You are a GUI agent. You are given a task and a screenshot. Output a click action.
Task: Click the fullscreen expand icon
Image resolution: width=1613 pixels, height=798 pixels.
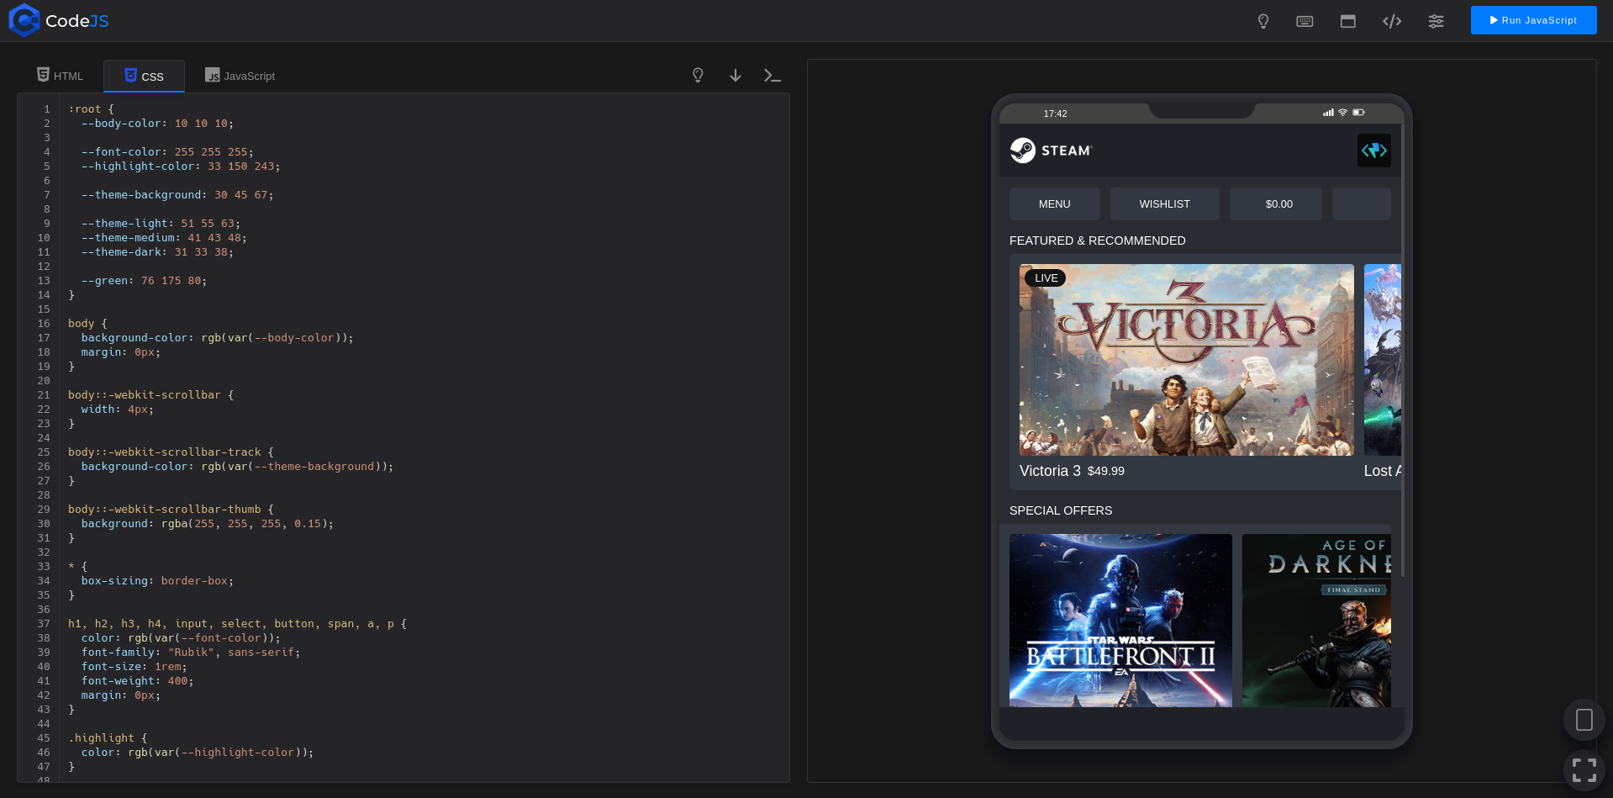click(1584, 770)
